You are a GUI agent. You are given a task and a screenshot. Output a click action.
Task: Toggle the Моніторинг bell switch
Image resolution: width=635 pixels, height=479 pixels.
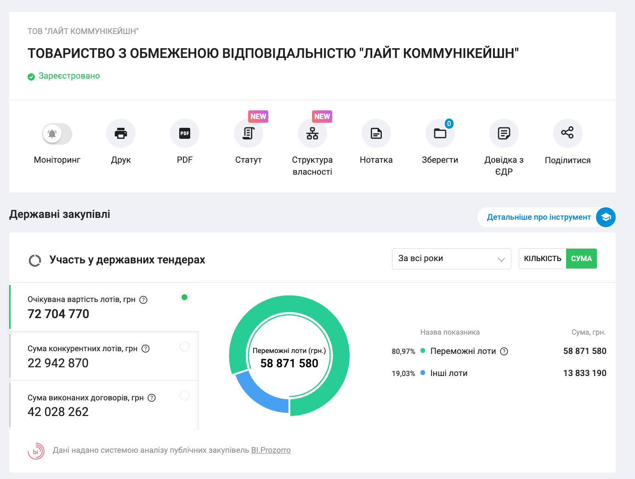coord(57,134)
